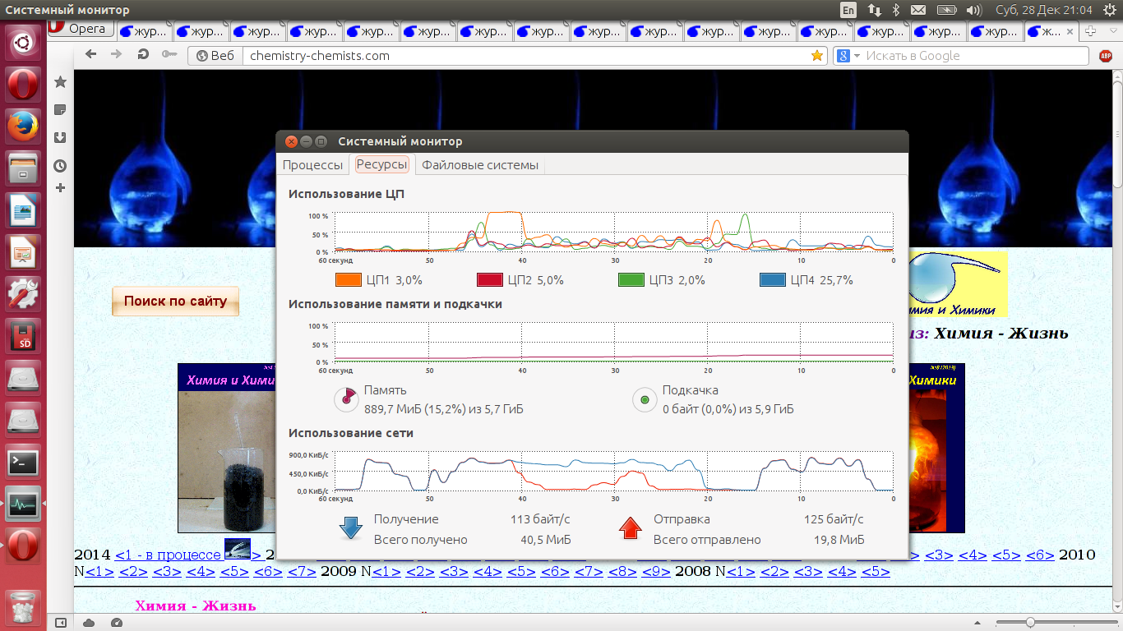Switch to the Процессы tab
This screenshot has height=631, width=1123.
coord(312,165)
